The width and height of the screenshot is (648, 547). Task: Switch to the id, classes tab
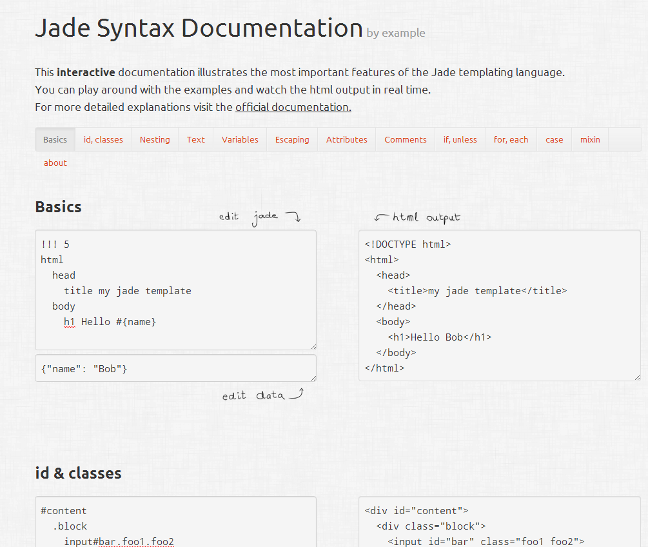click(103, 139)
